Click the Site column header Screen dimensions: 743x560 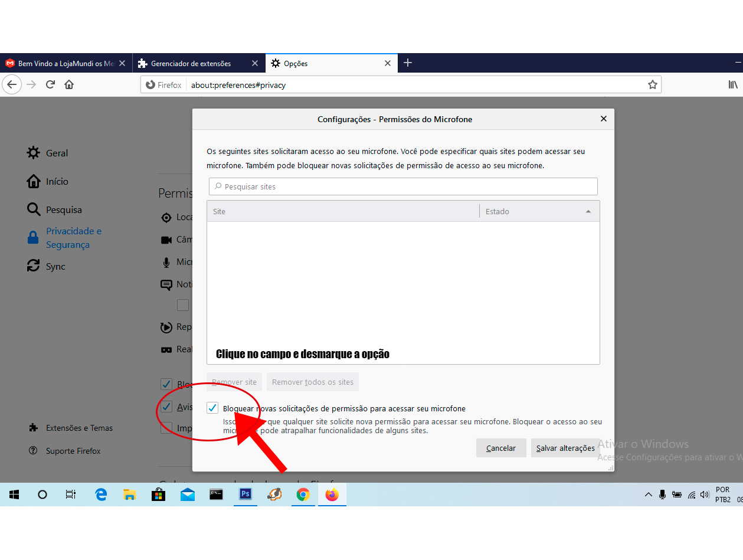[x=342, y=211]
